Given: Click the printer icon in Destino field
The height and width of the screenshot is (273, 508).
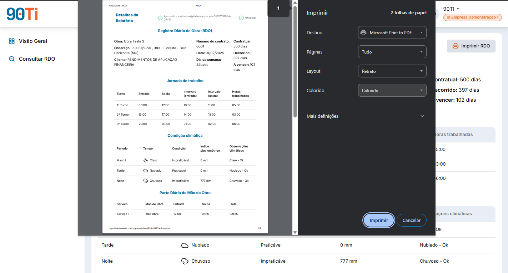Looking at the screenshot, I should pos(363,32).
